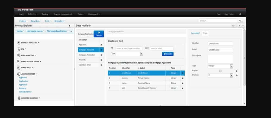Open the ValidationError source file link

pos(25,92)
